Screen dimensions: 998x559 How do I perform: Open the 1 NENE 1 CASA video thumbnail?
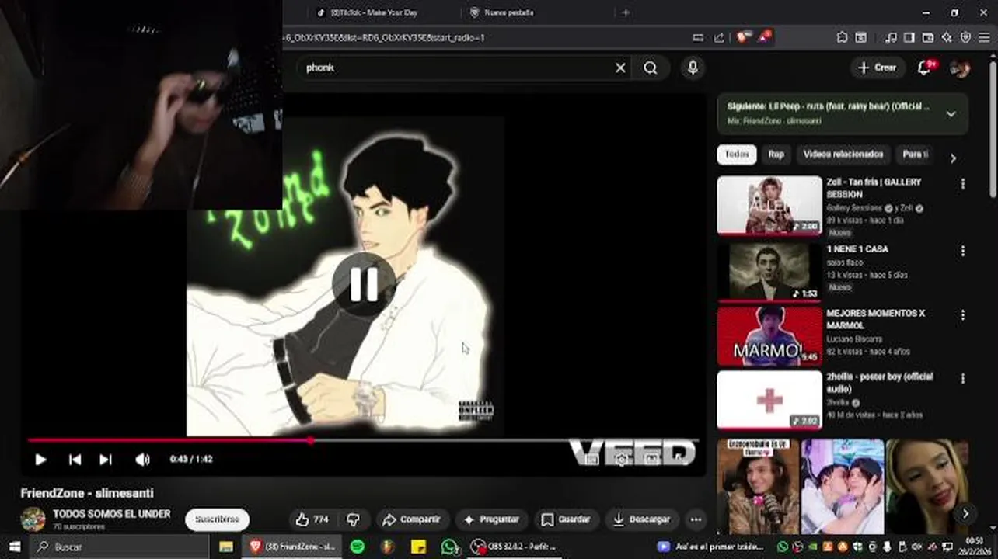coord(769,271)
